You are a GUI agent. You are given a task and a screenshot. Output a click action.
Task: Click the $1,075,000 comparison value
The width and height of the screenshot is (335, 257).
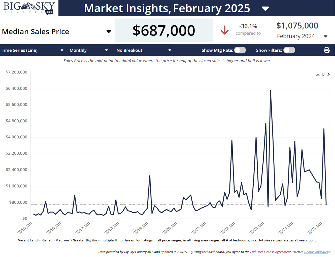point(297,26)
